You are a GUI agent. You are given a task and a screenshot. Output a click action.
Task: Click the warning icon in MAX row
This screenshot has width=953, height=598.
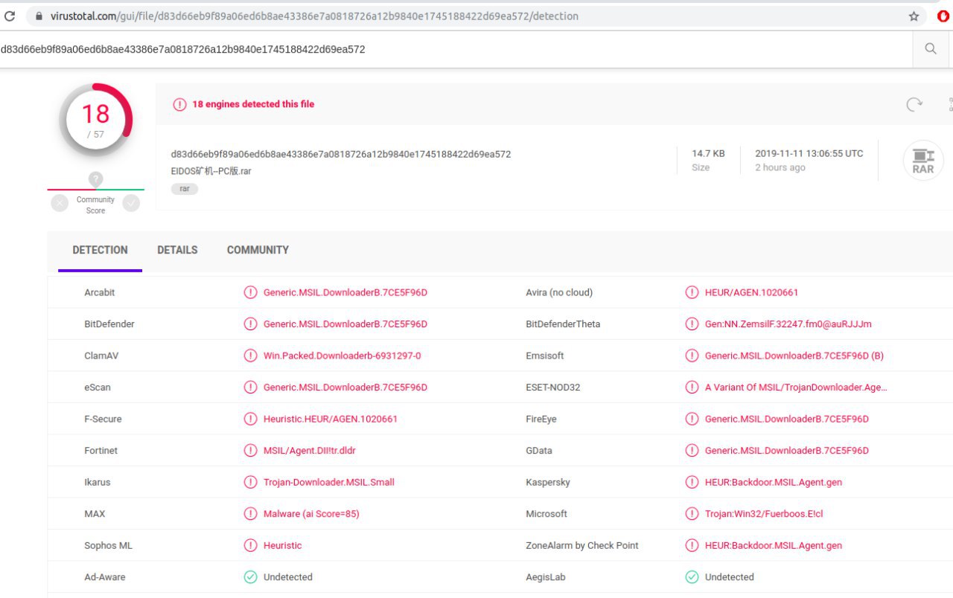tap(251, 514)
